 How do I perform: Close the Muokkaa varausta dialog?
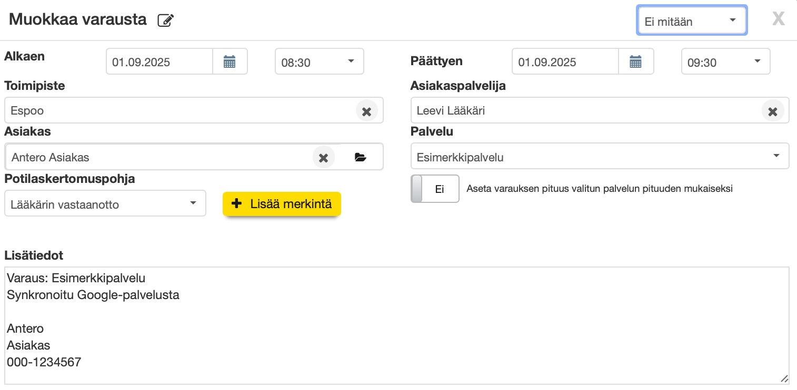pos(778,19)
